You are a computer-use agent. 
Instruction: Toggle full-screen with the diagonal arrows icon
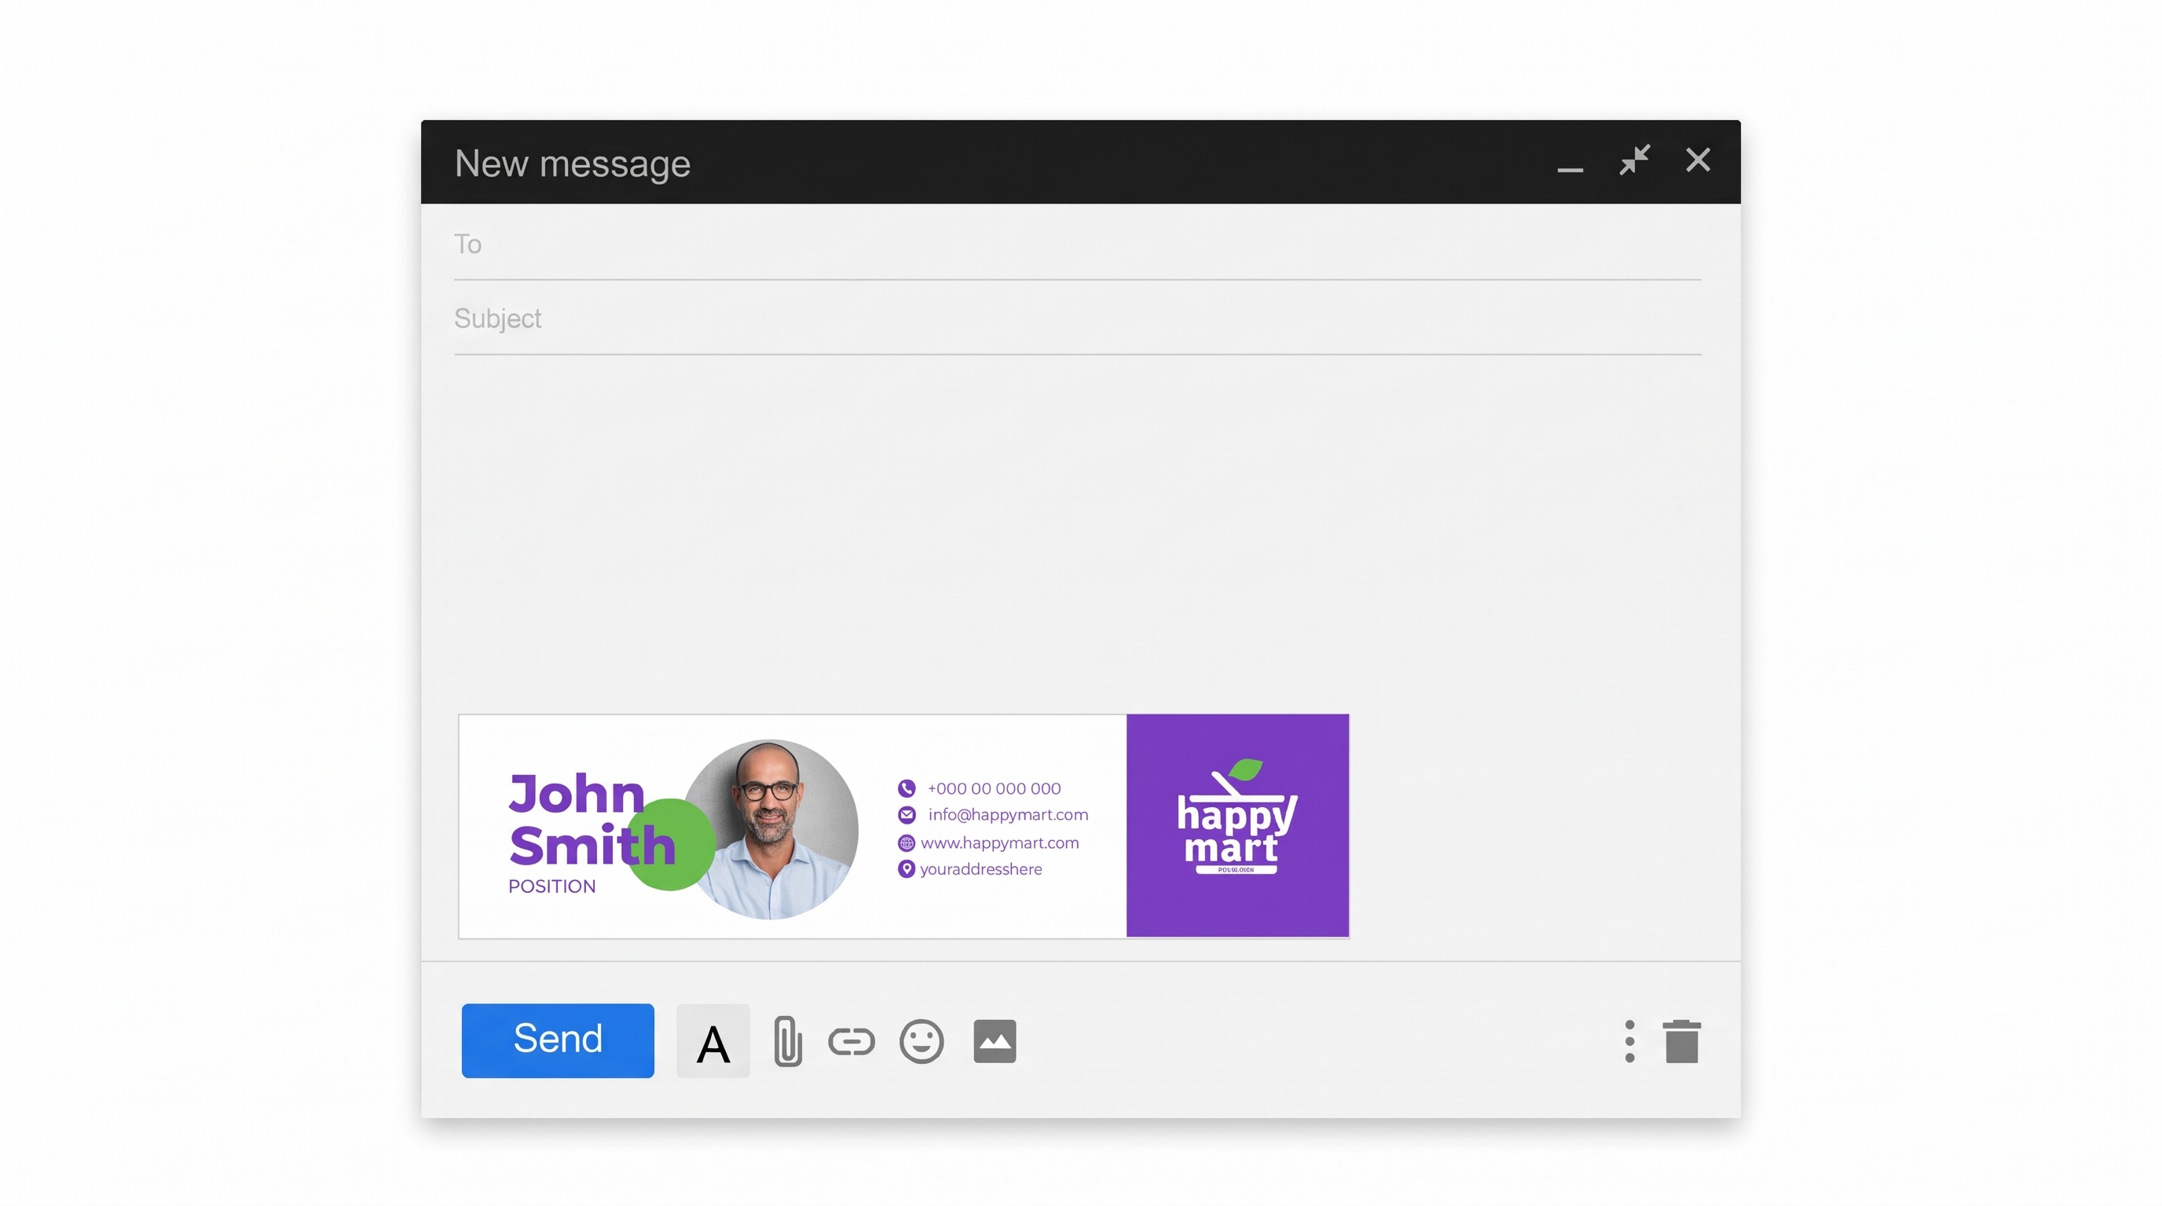coord(1634,159)
